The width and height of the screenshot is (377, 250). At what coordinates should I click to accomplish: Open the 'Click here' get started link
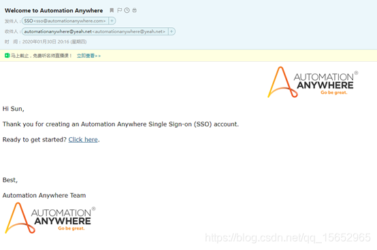pyautogui.click(x=83, y=140)
